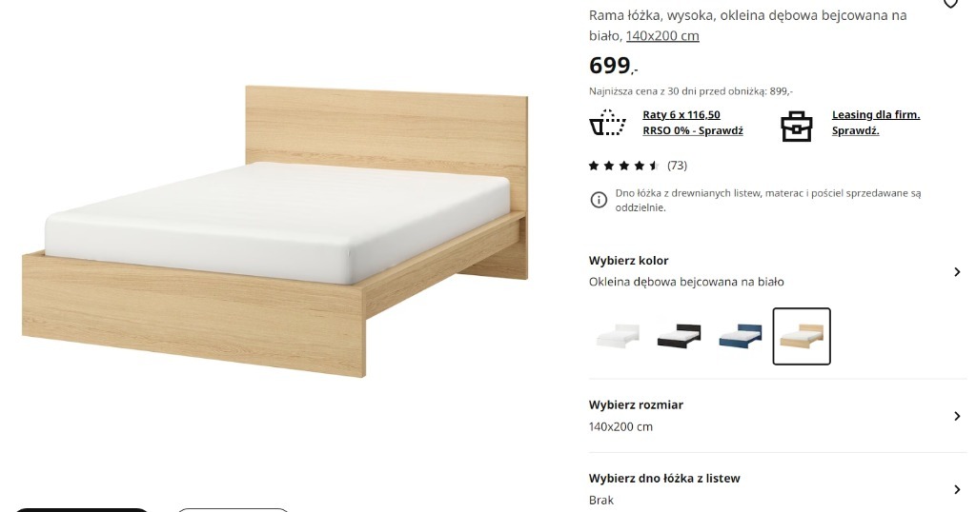Open the 73 reviews count

[x=678, y=166]
